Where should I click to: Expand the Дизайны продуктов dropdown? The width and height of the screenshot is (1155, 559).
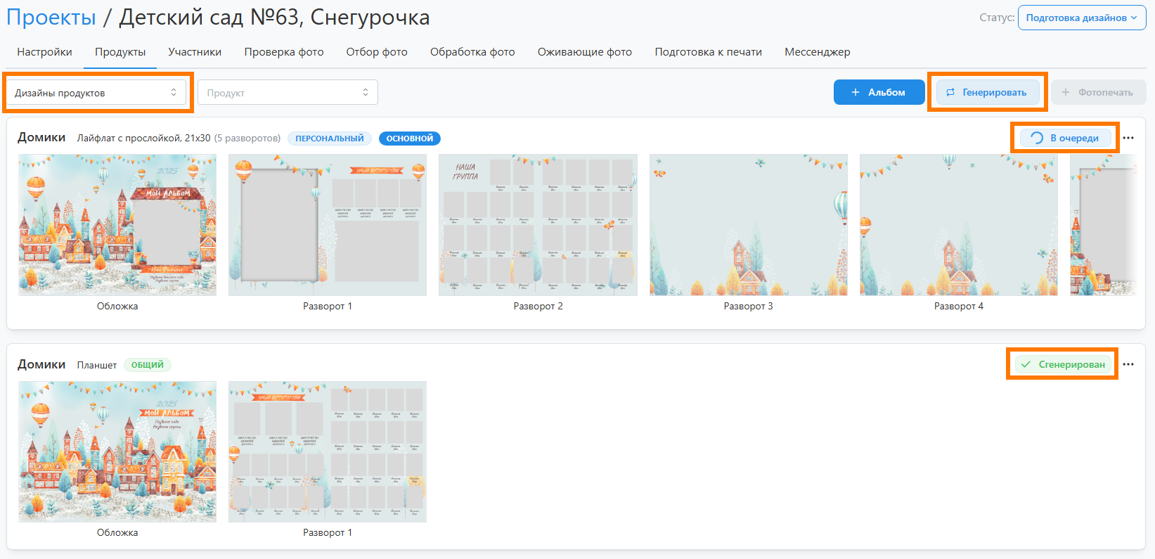point(96,93)
